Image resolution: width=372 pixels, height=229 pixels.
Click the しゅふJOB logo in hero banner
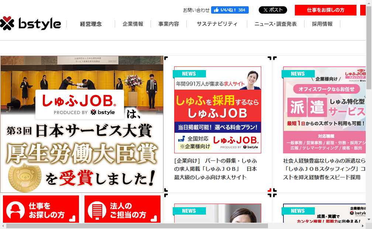[x=79, y=104]
